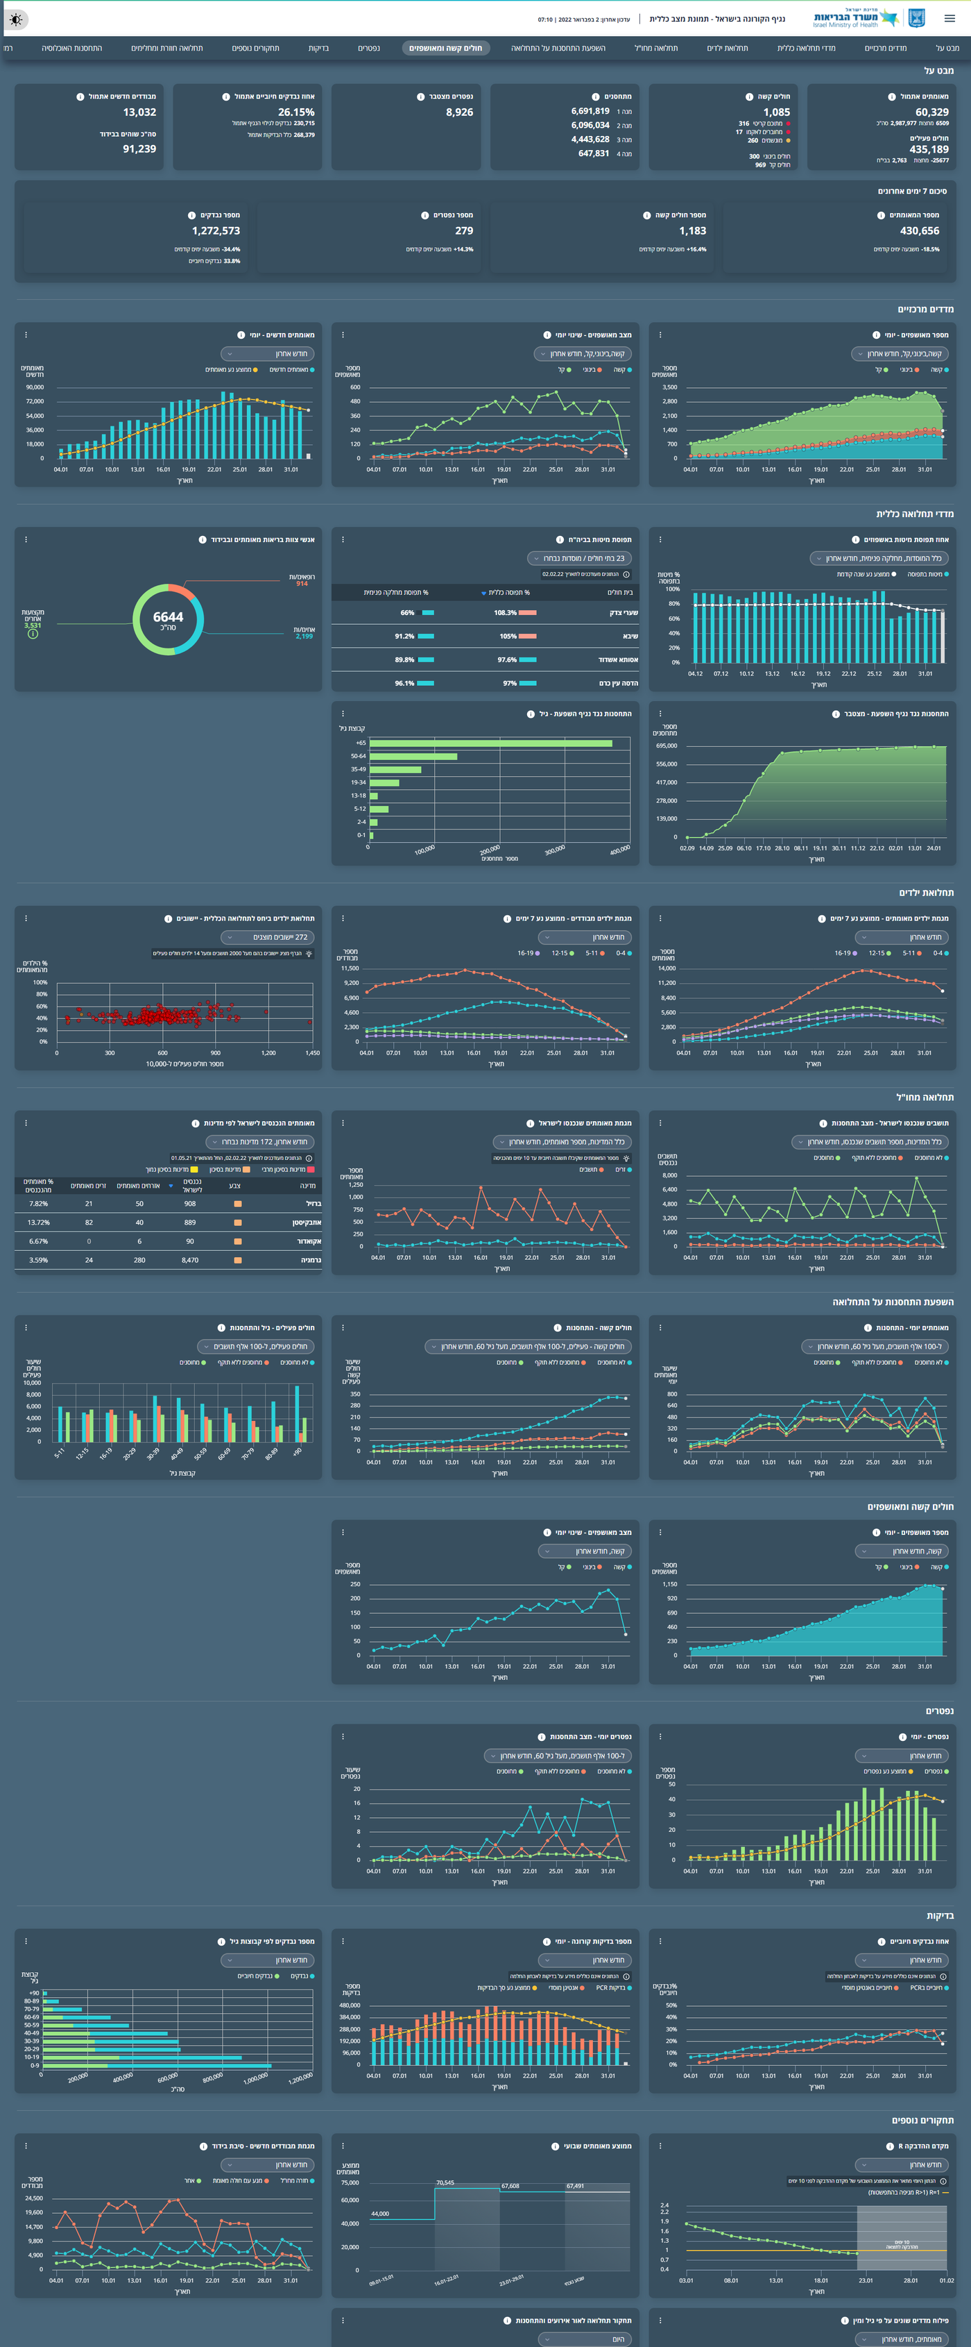Open the 23 בתי חולים filter dropdown
971x2347 pixels.
coord(578,557)
